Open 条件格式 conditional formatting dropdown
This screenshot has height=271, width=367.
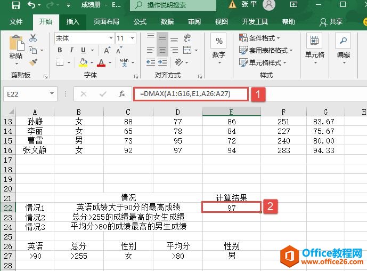[259, 38]
